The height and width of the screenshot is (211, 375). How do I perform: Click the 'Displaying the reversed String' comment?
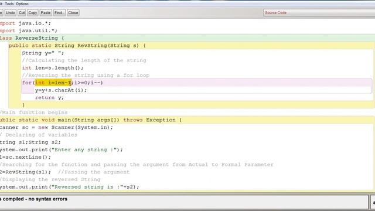tap(50, 179)
